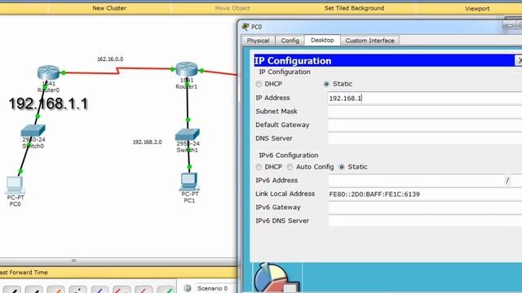Pick the blue connection cable icon
Screen dimensions: 522x293
100,289
